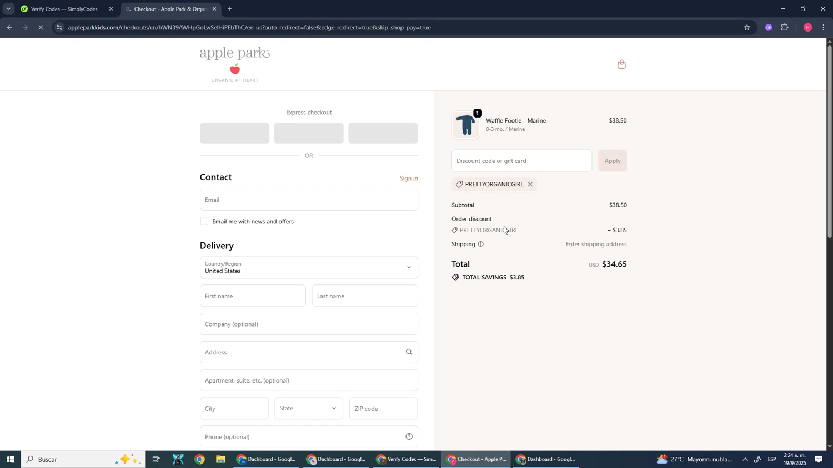Open the shopping bag cart icon
The height and width of the screenshot is (468, 833).
coord(621,64)
